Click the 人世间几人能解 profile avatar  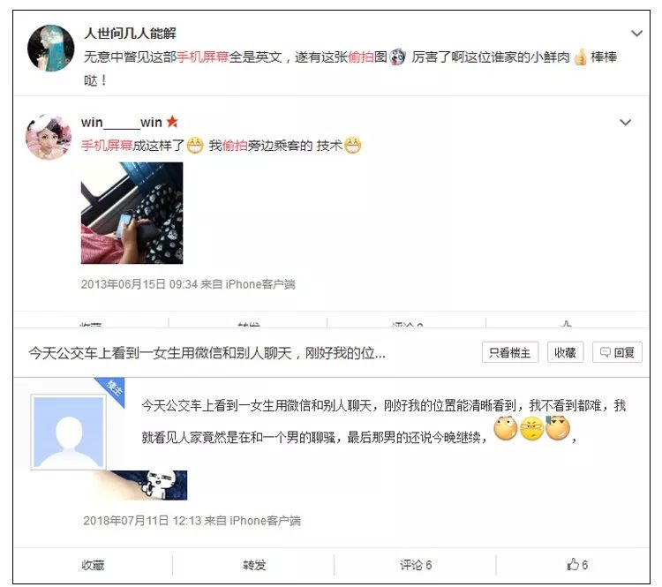click(x=50, y=48)
